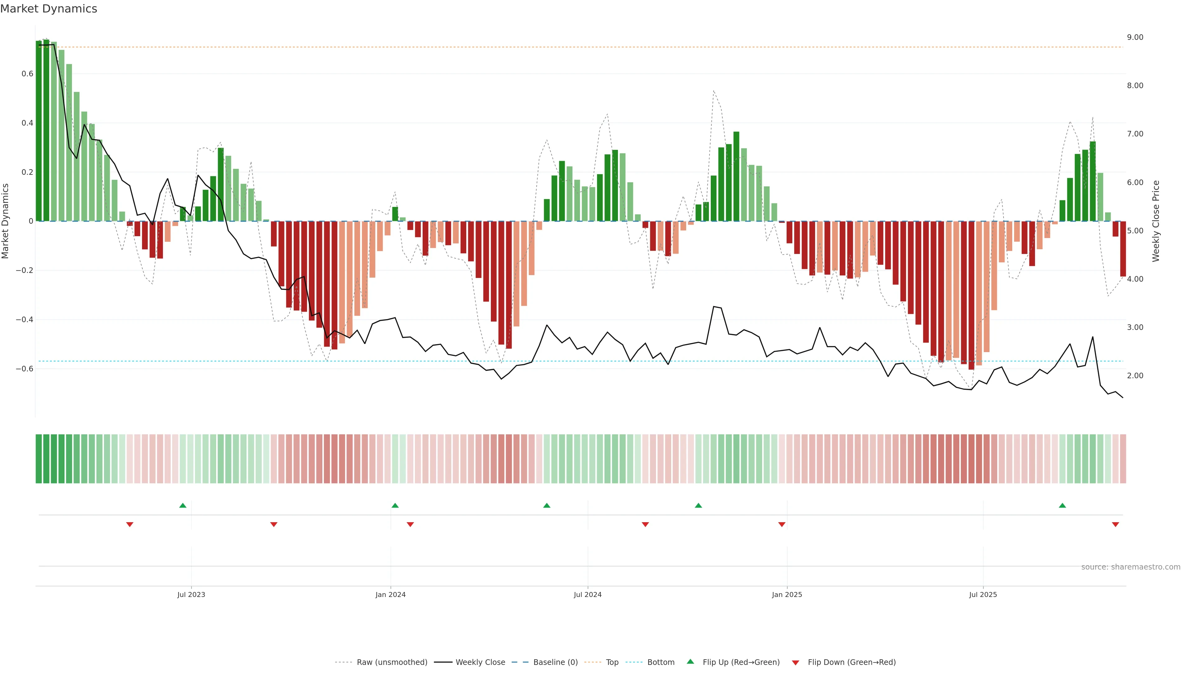Select the flip down triangle just before Jan 2025

point(782,524)
